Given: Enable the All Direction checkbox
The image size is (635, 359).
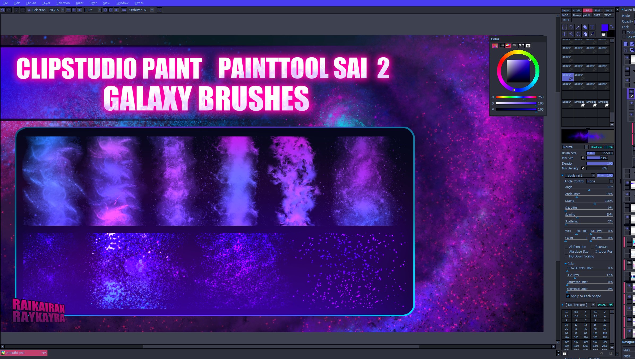Looking at the screenshot, I should (567, 247).
